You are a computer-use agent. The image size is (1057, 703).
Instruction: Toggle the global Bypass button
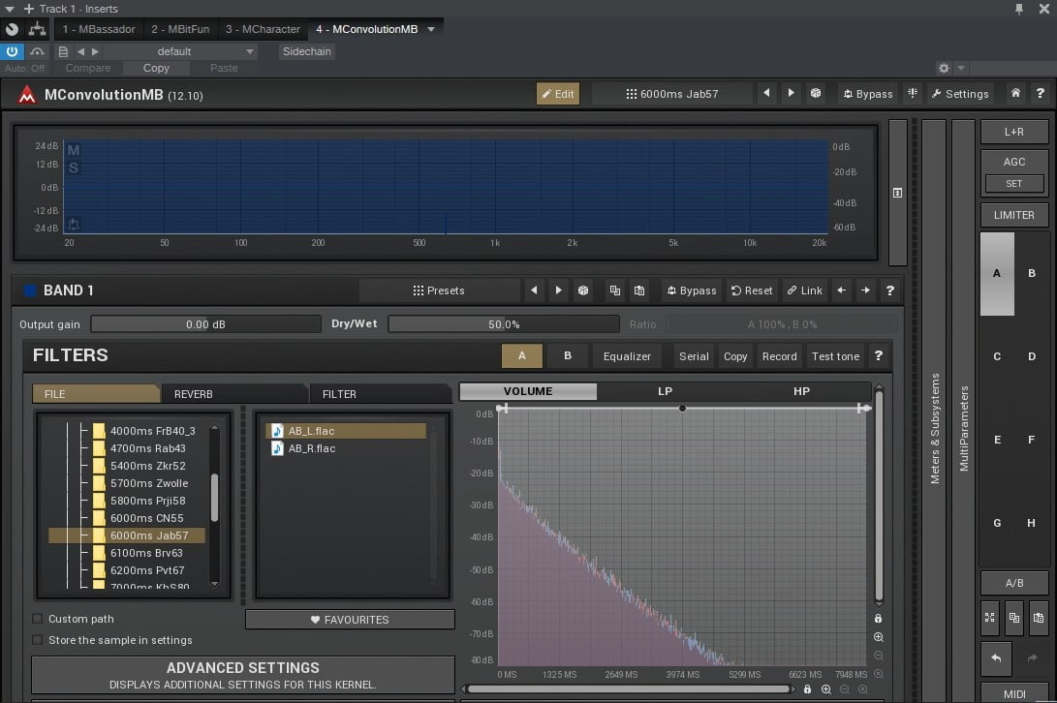point(867,94)
